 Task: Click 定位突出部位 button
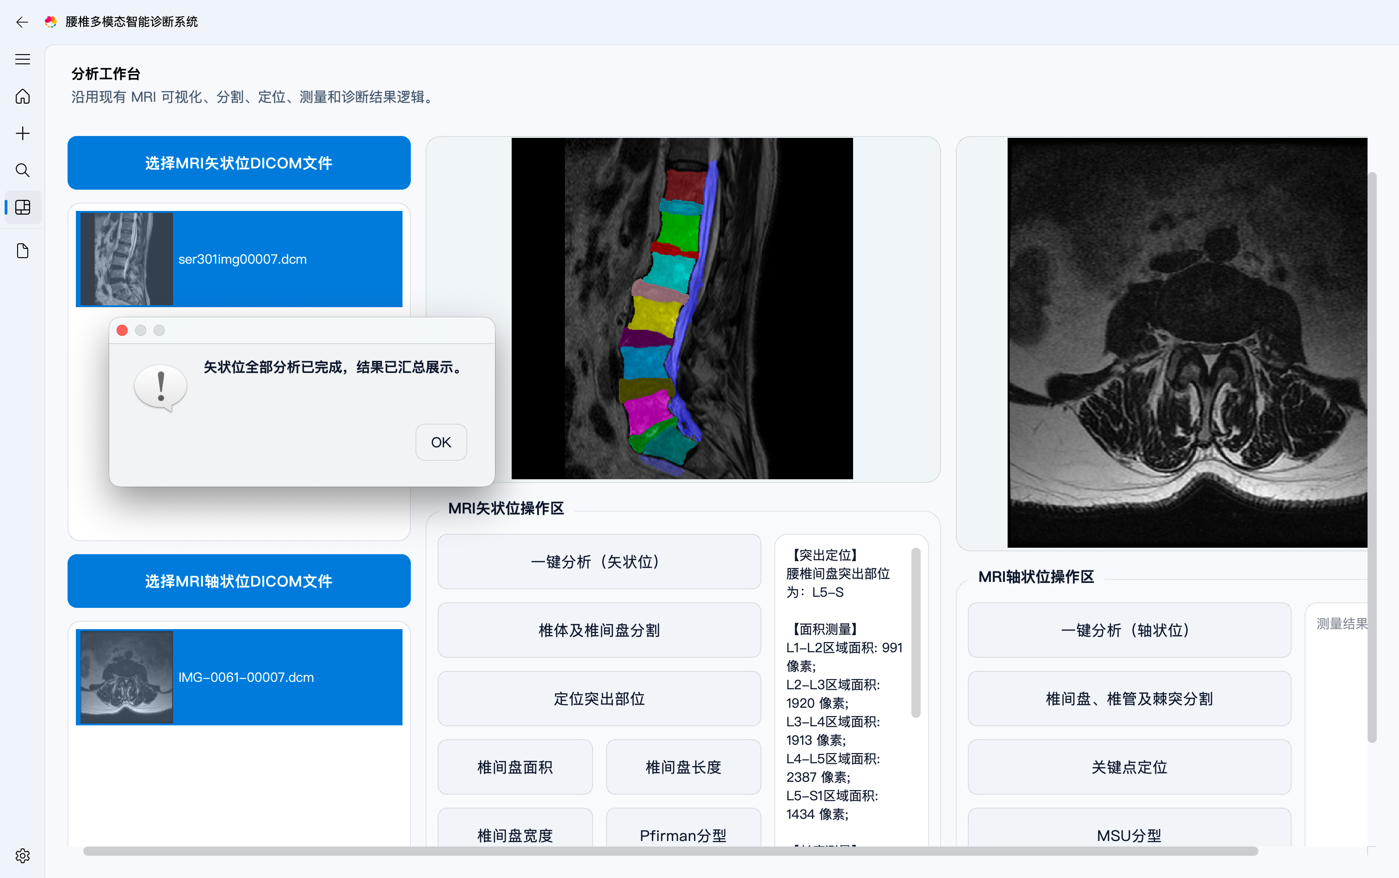[x=599, y=699]
